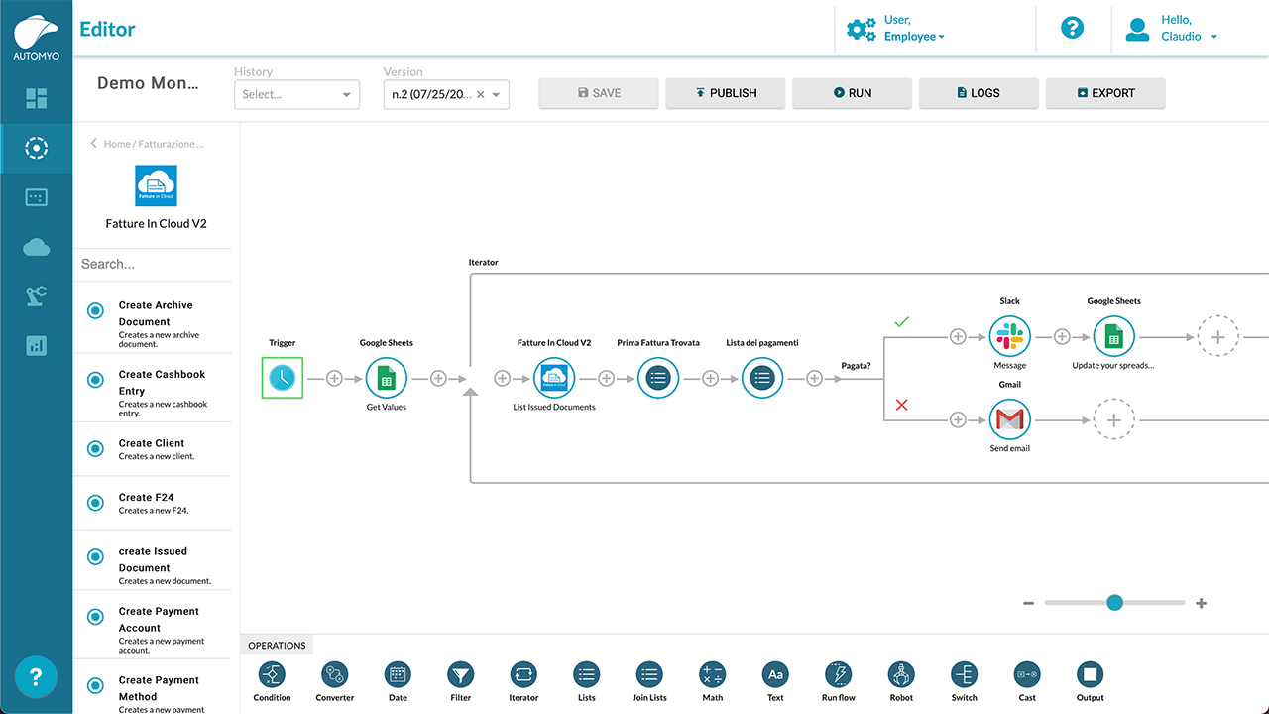Select the Slack Message node

click(1010, 336)
